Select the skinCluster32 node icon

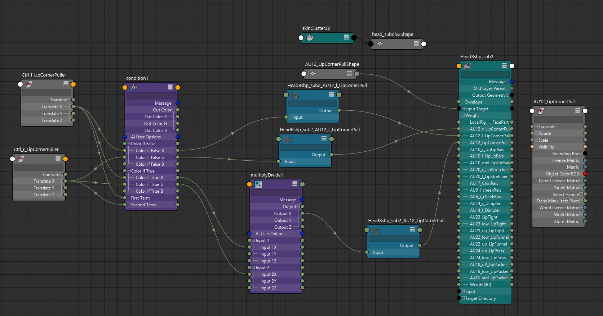click(x=310, y=37)
